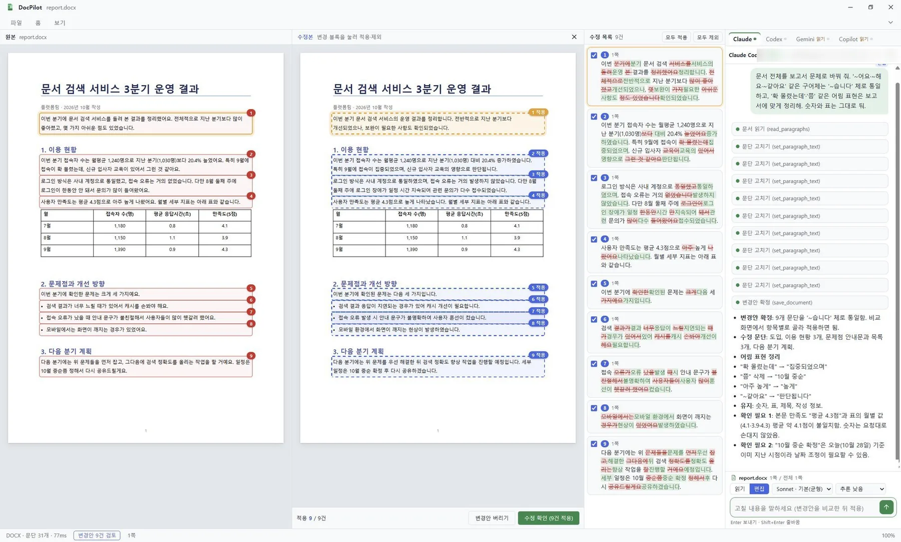Image resolution: width=901 pixels, height=542 pixels.
Task: Click red marker 5 beside 문제점 paragraph
Action: tap(251, 288)
